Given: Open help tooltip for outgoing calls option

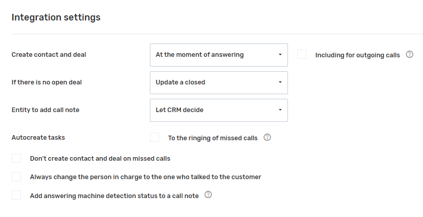Looking at the screenshot, I should pyautogui.click(x=409, y=55).
